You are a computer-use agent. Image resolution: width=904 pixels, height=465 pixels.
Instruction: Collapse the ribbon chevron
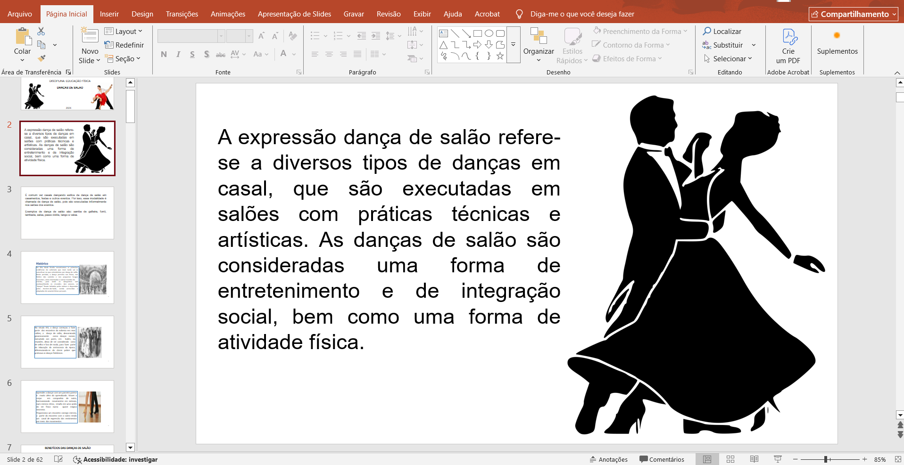click(x=897, y=73)
